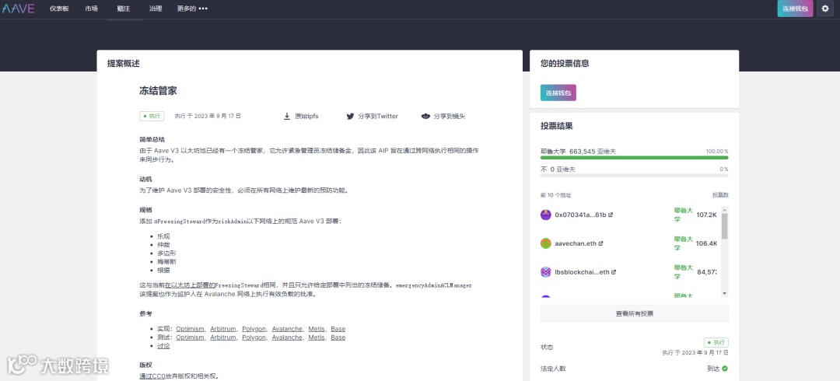Click the download icon beside 原始Ipfs
The height and width of the screenshot is (381, 840).
click(286, 116)
